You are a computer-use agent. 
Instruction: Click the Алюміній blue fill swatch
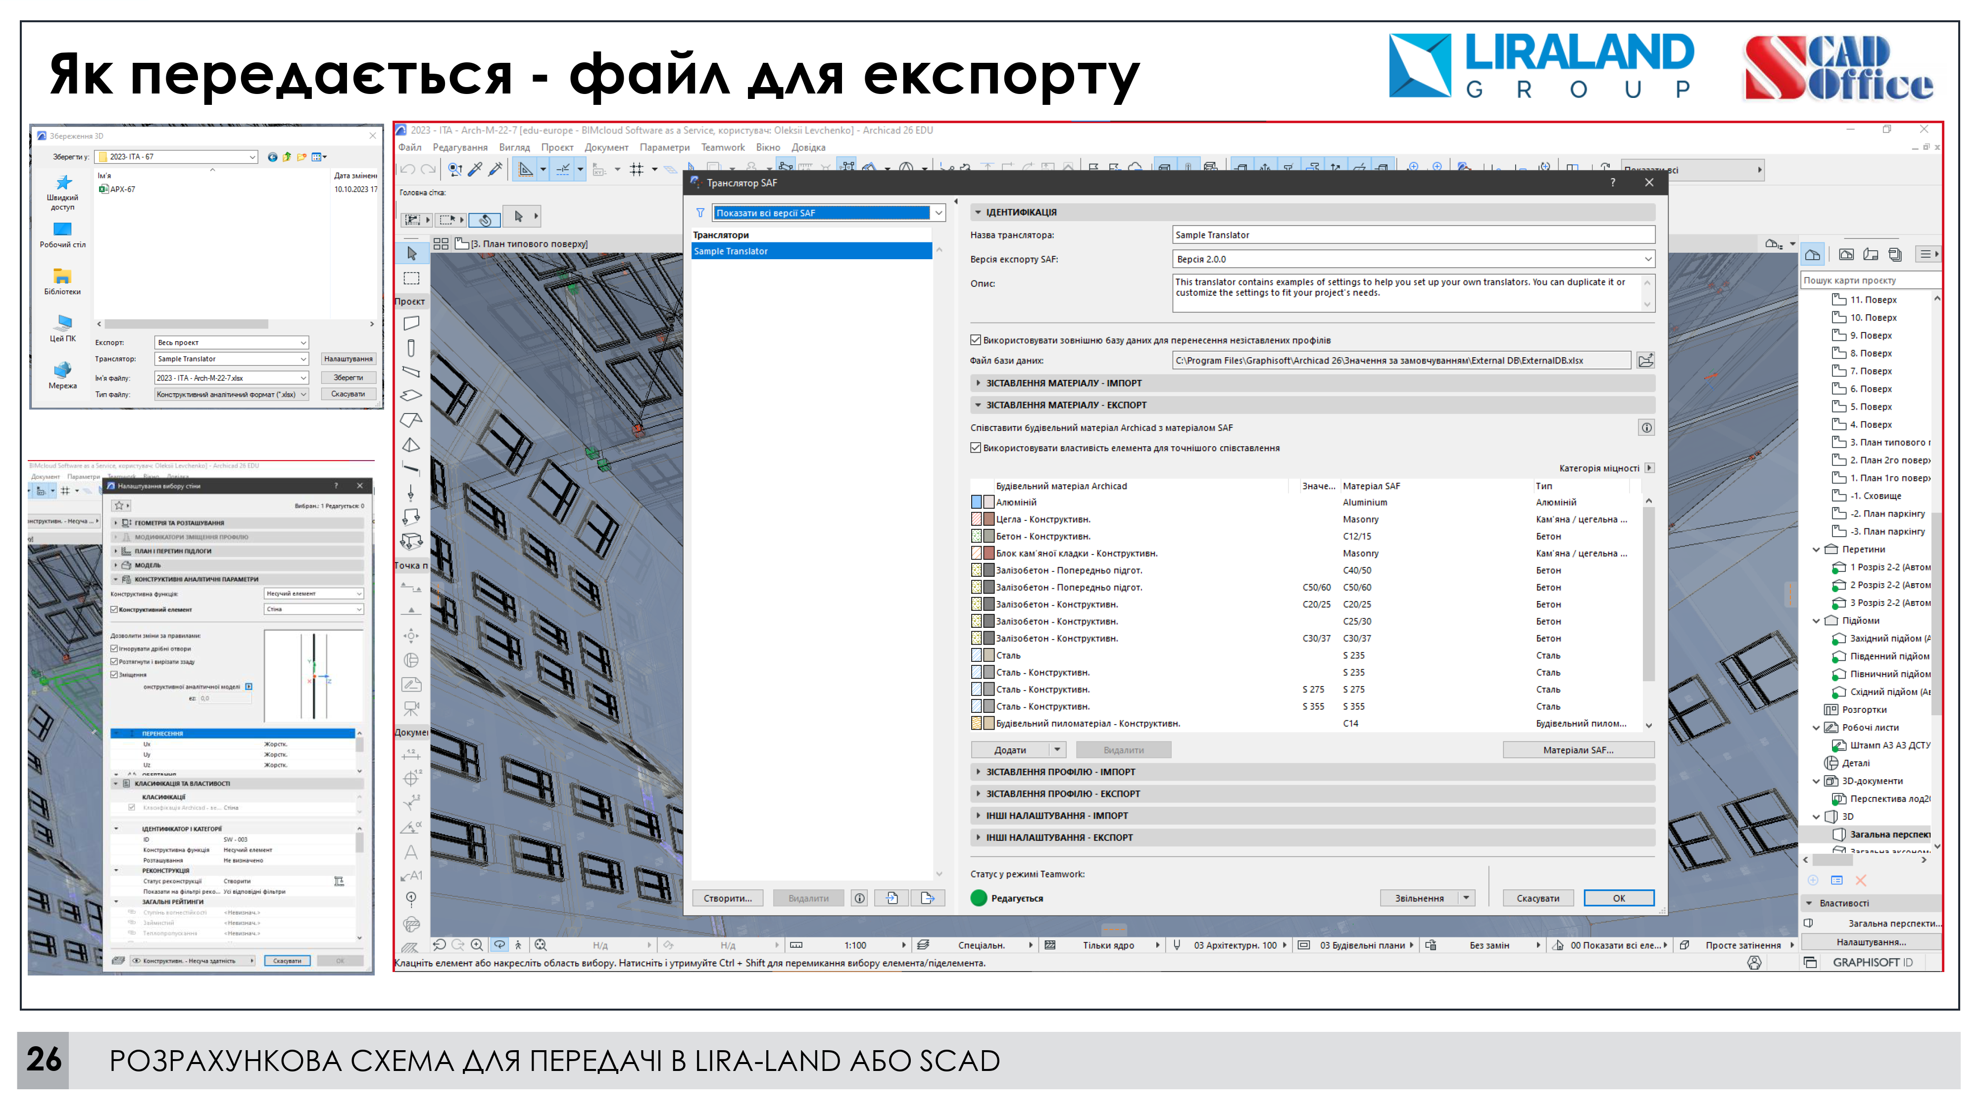coord(976,503)
